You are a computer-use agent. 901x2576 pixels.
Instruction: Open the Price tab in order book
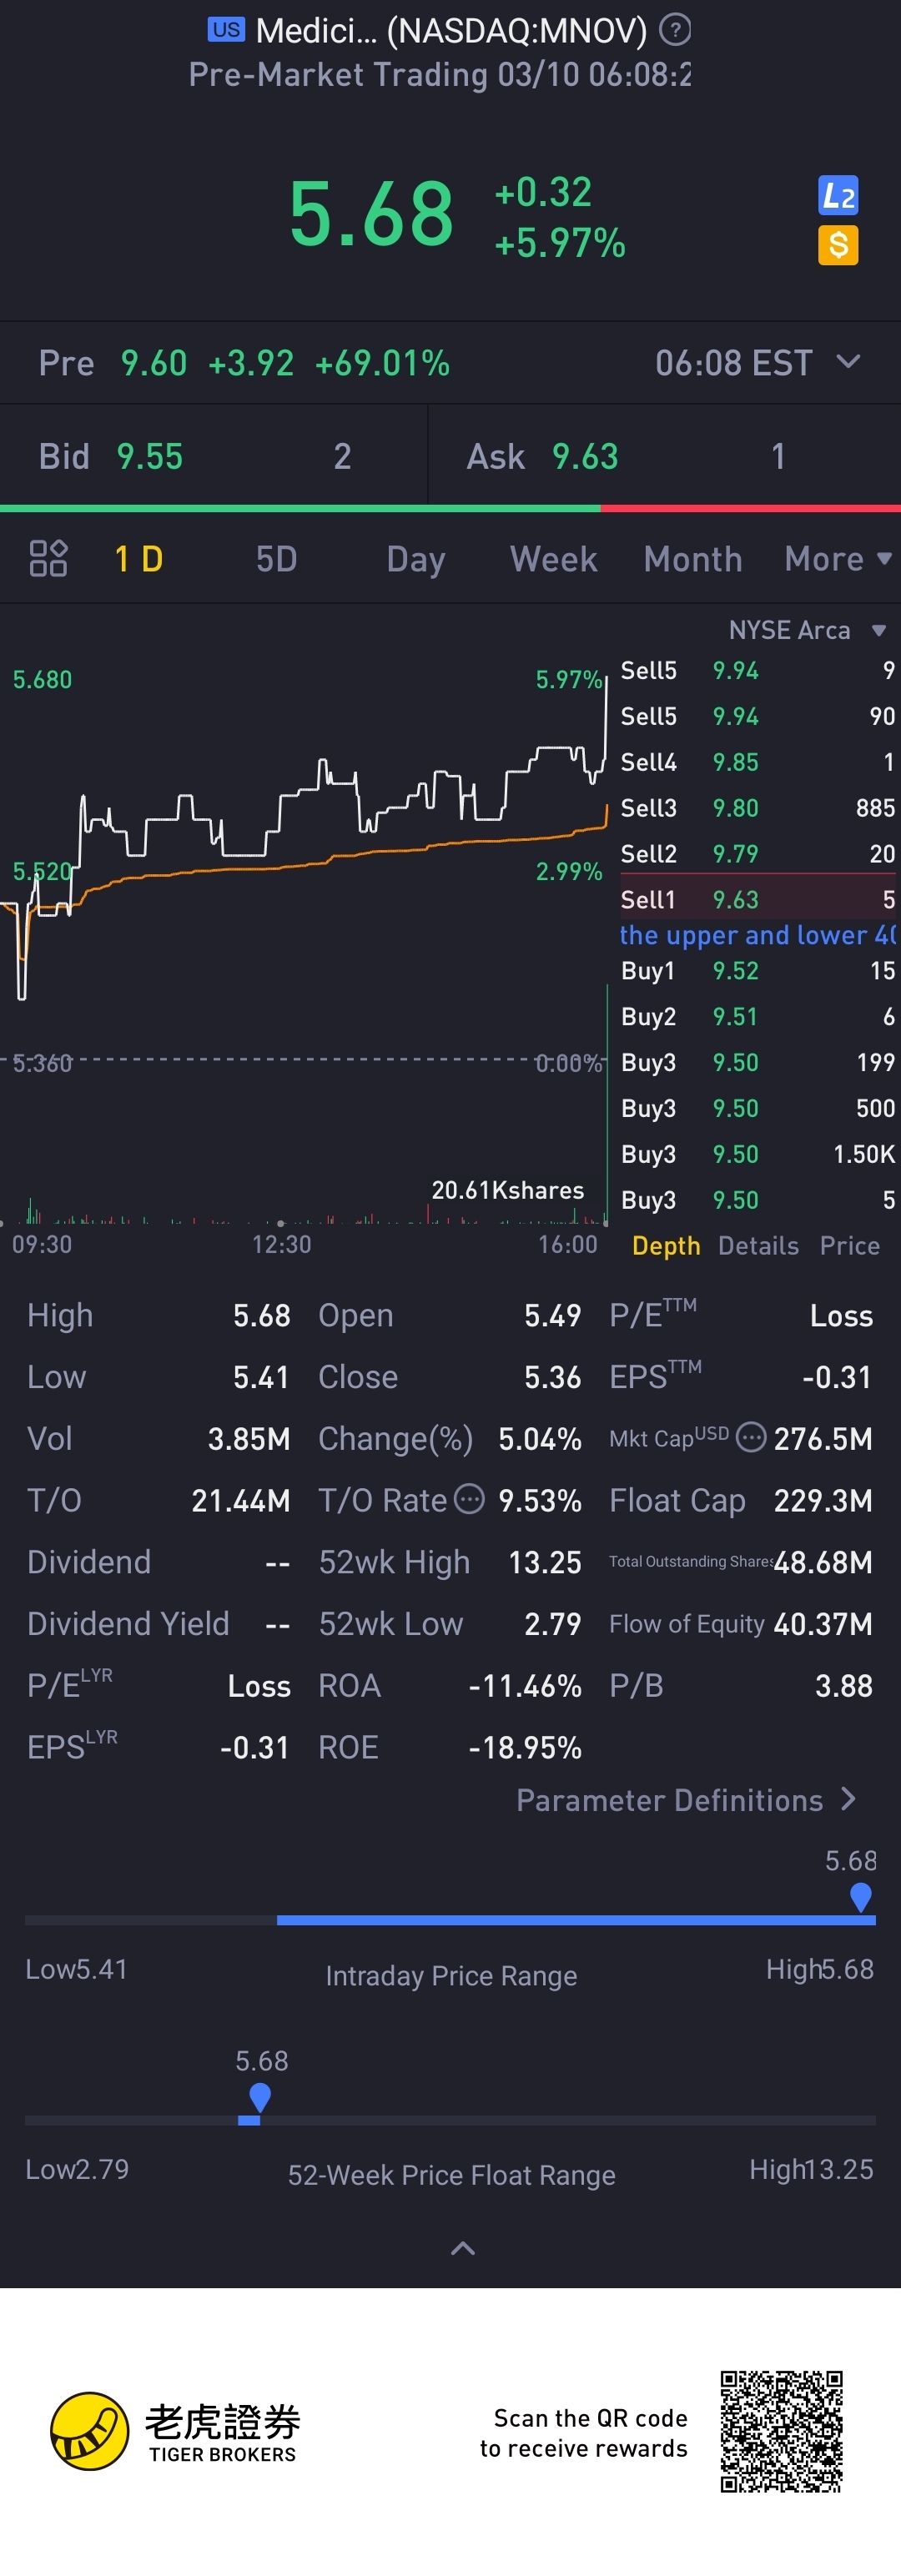point(850,1246)
